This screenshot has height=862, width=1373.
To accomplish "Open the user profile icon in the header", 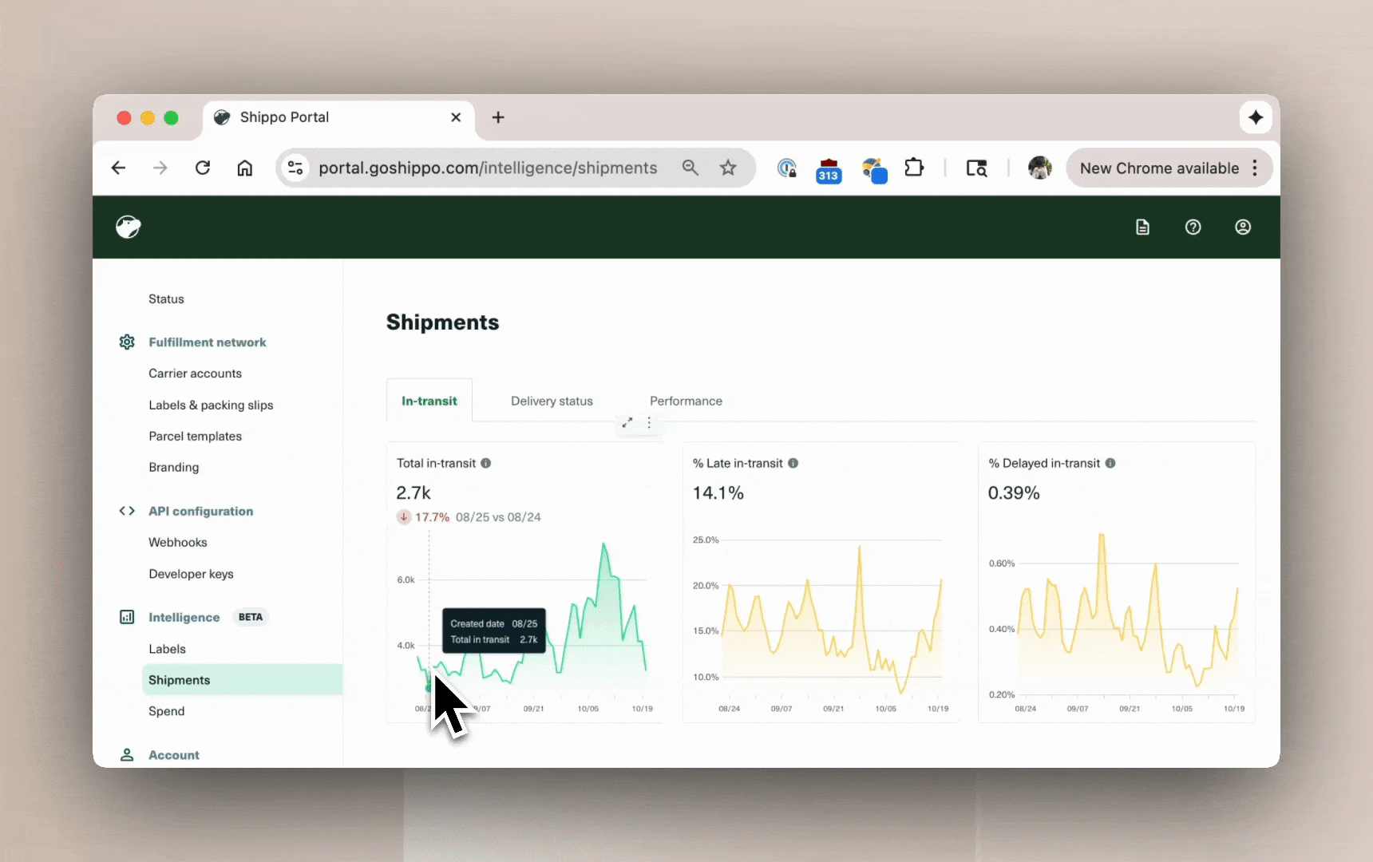I will (x=1243, y=227).
